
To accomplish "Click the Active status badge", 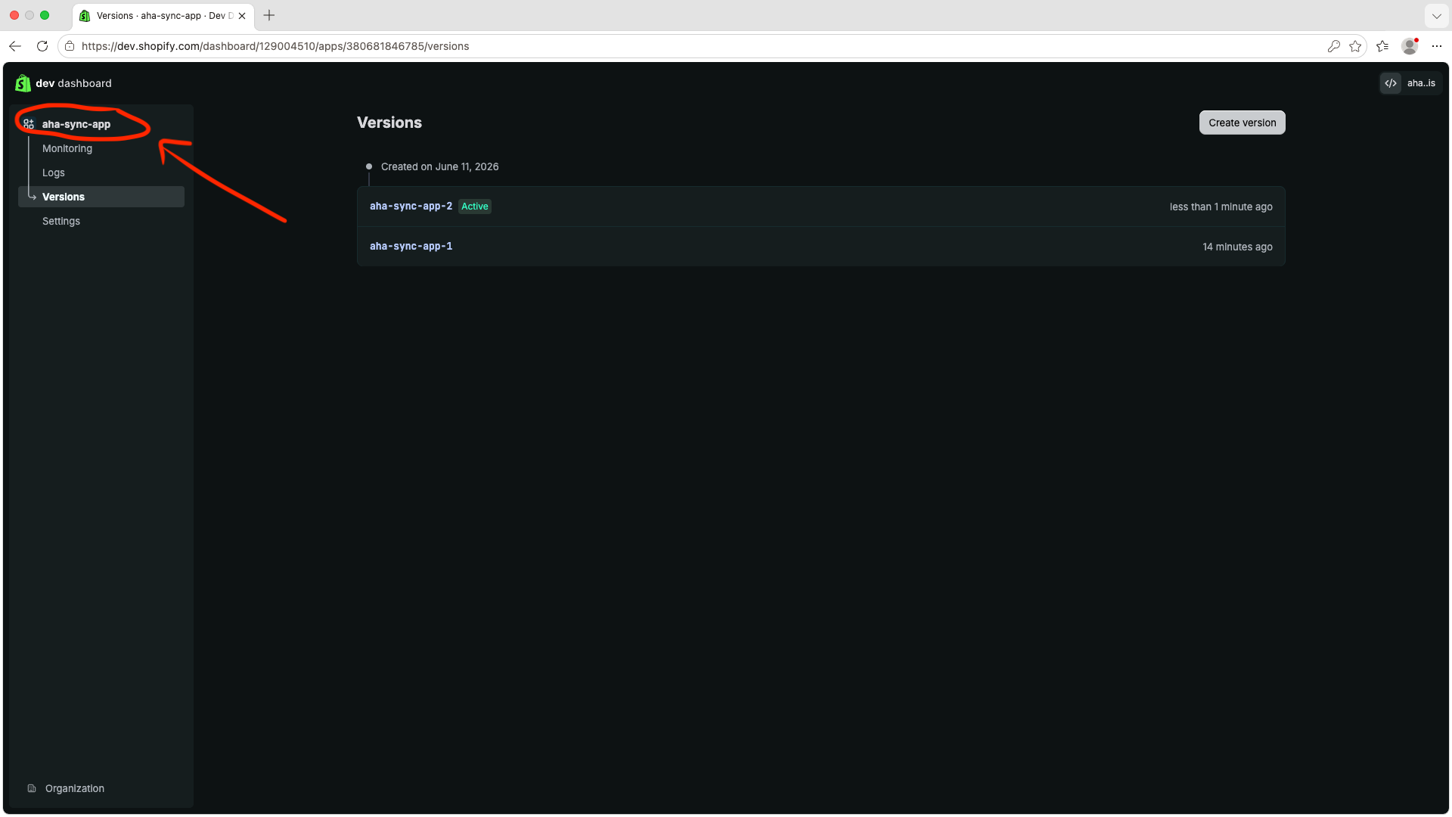I will (475, 207).
